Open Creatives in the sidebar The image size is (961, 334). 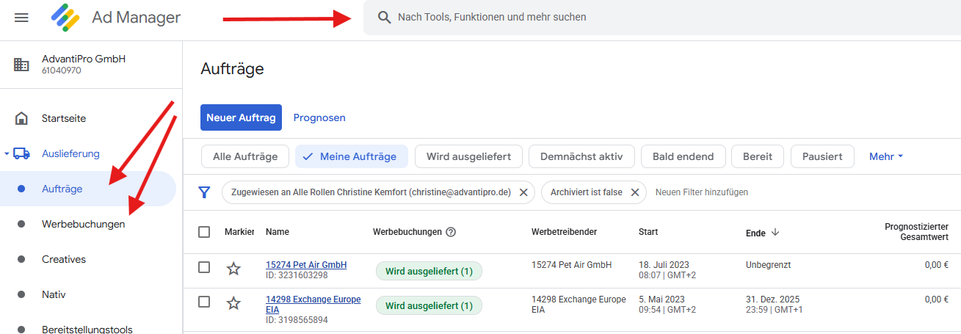[64, 259]
